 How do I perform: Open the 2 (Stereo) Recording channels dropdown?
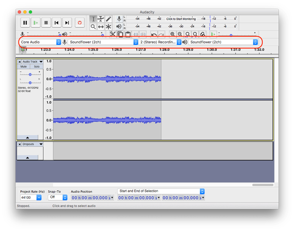click(x=160, y=42)
